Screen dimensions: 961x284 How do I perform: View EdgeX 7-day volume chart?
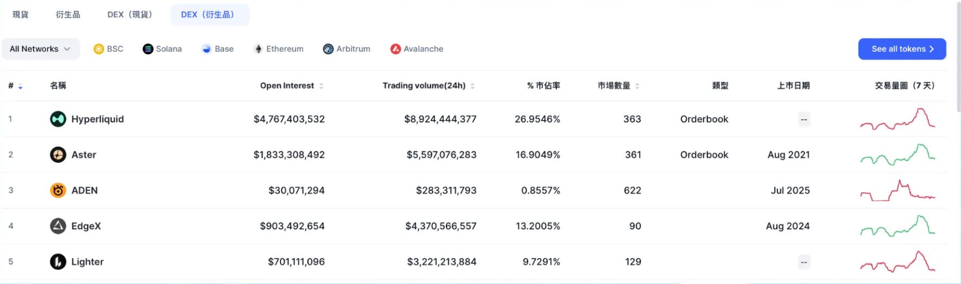pos(897,226)
